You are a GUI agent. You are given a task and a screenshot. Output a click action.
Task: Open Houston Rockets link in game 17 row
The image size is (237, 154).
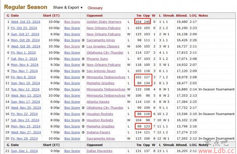[100, 120]
